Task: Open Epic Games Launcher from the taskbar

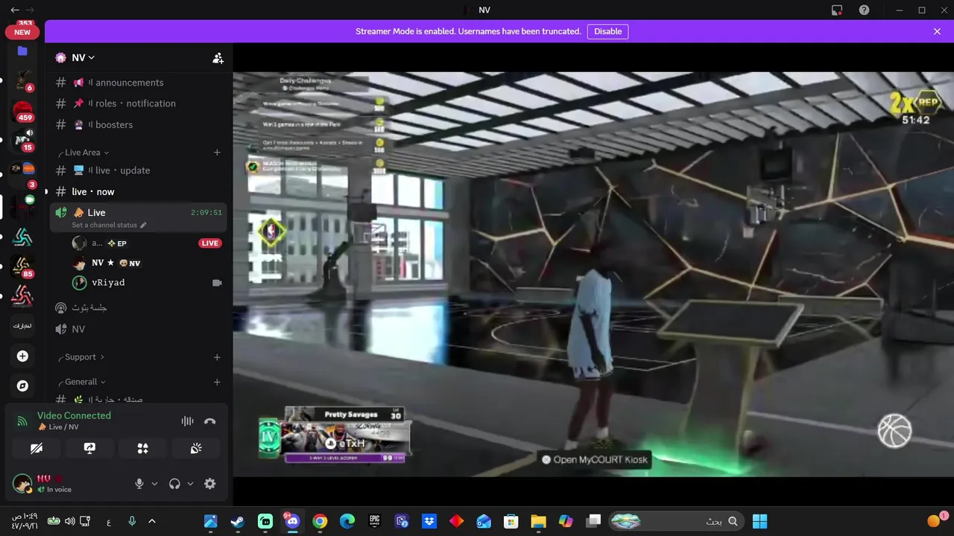Action: 375,521
